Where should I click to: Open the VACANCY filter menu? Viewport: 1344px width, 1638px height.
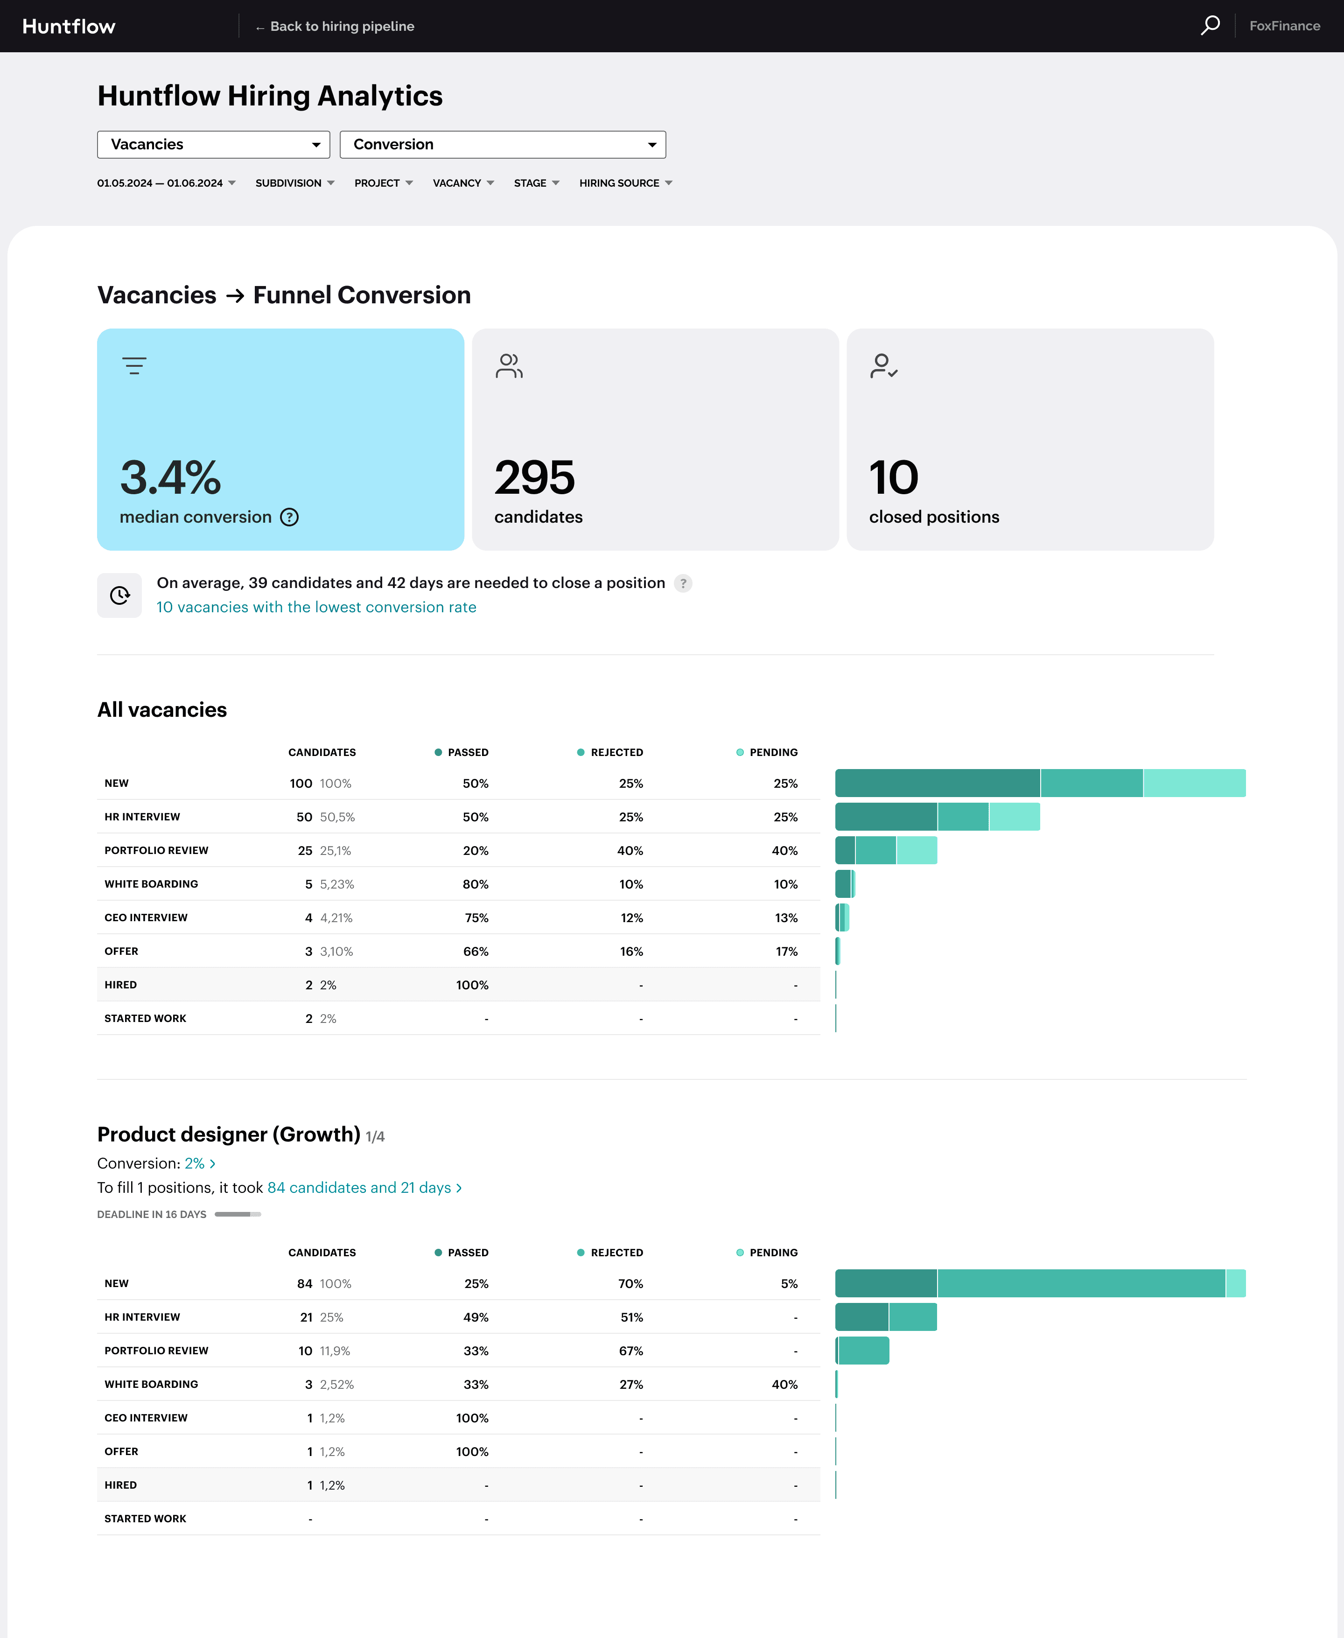click(x=463, y=183)
